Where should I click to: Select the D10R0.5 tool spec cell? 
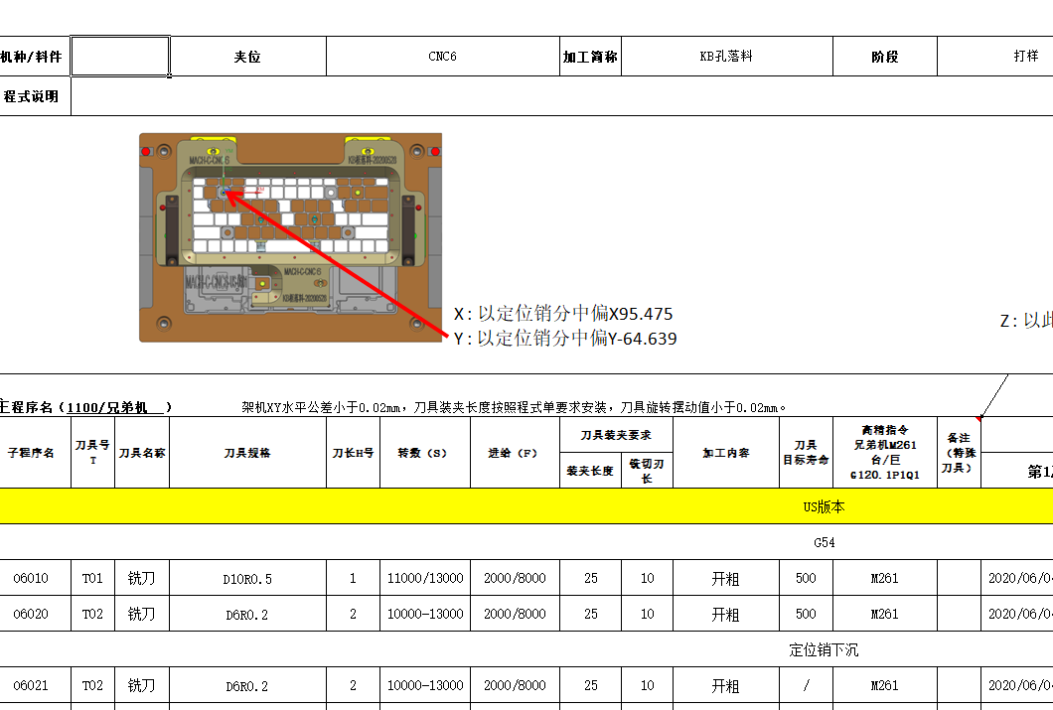coord(246,577)
